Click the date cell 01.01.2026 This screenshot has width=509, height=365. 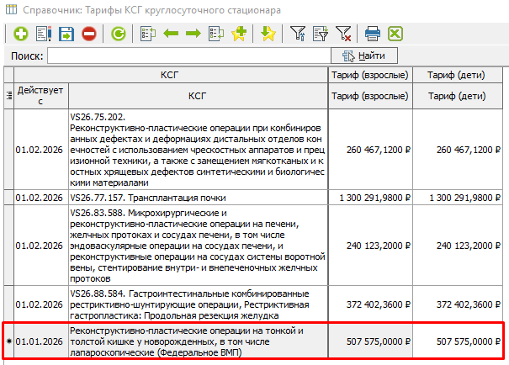click(x=41, y=341)
